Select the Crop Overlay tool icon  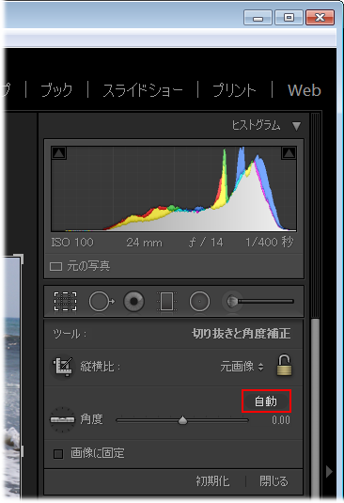[x=65, y=302]
